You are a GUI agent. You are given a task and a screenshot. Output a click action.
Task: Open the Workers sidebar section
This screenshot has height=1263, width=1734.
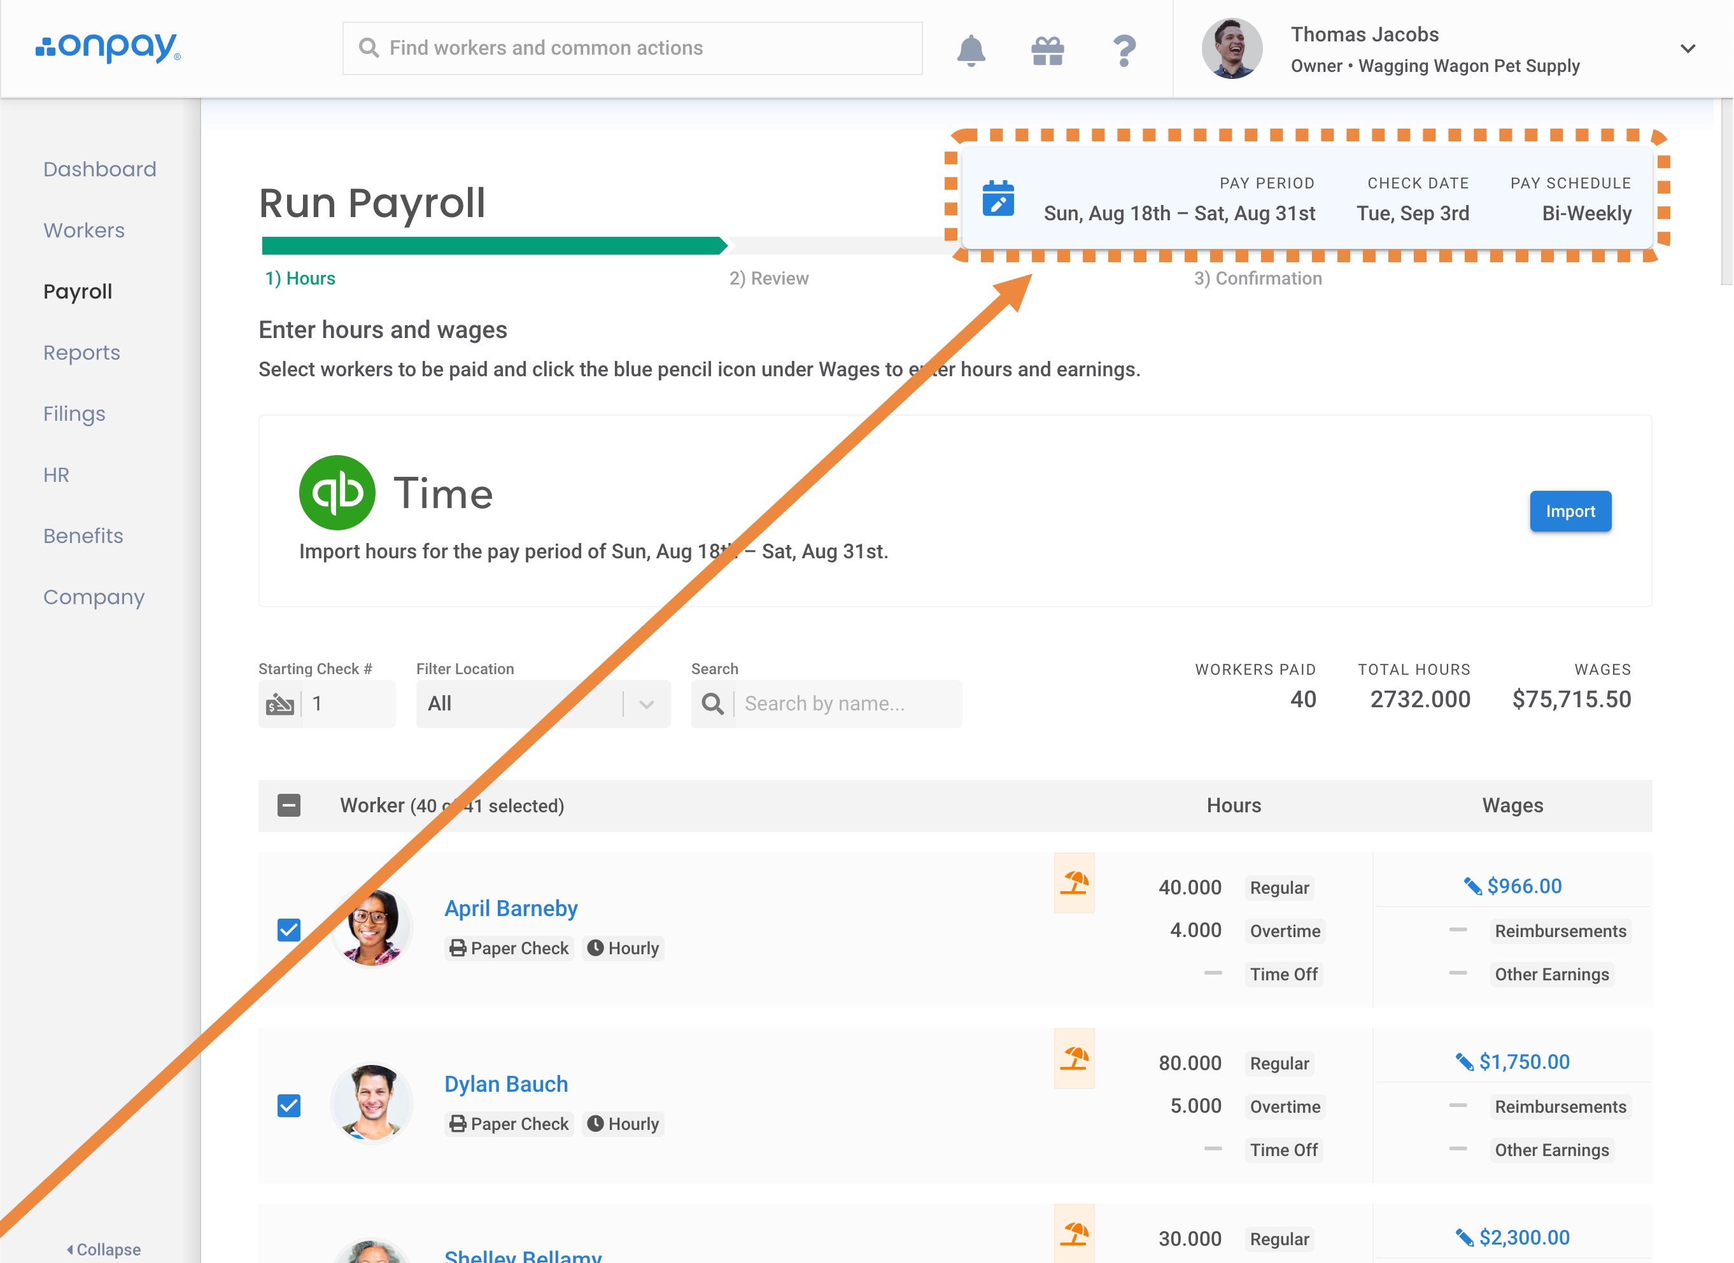pyautogui.click(x=84, y=230)
